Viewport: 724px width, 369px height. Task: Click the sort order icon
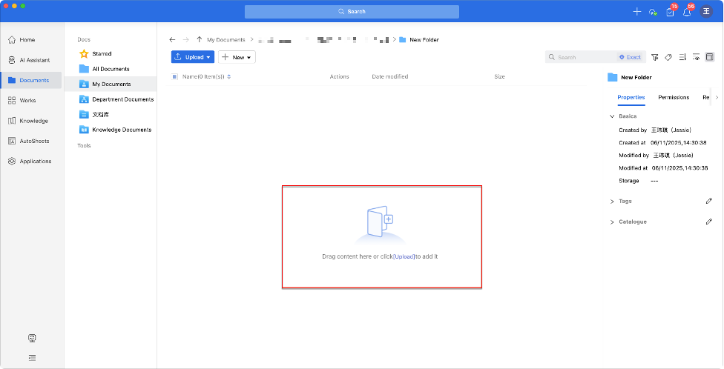click(682, 57)
